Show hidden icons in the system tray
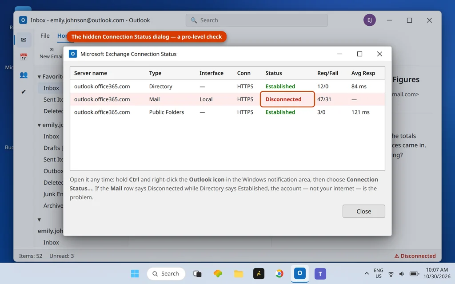 point(367,273)
